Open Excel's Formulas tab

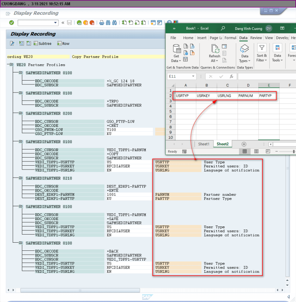point(230,38)
